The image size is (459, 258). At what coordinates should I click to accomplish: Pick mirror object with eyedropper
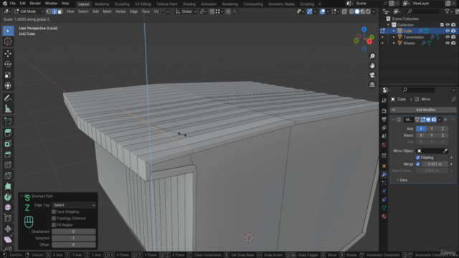[445, 151]
